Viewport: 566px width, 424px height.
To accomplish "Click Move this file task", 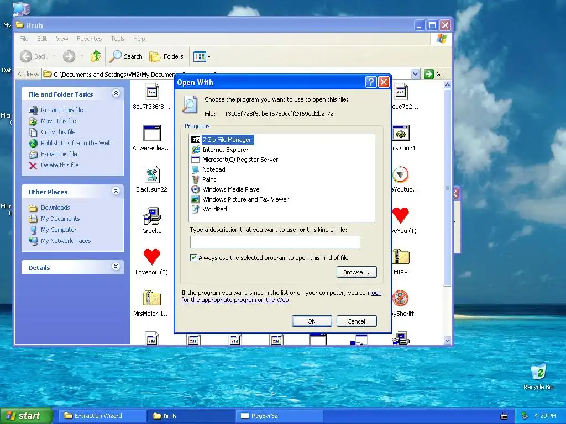I will pos(58,121).
